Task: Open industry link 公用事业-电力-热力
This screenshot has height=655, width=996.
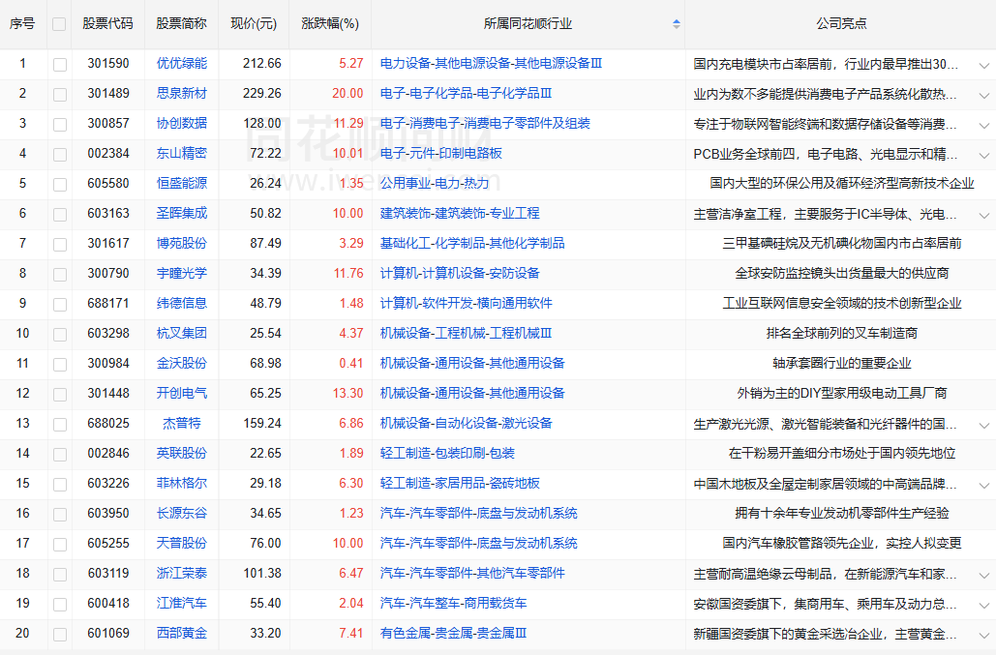Action: coord(435,183)
